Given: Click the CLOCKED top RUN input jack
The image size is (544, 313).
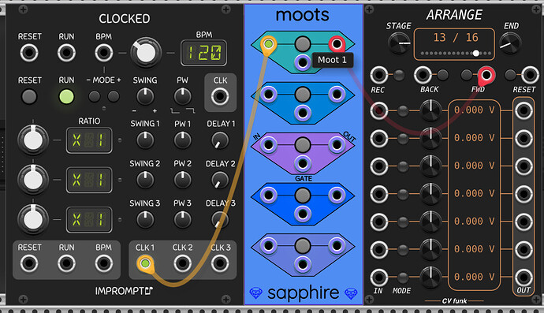Looking at the screenshot, I should (66, 53).
